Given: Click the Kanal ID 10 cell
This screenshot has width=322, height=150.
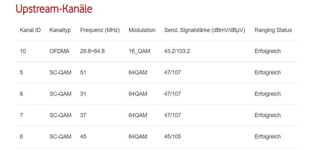Looking at the screenshot, I should pos(23,51).
